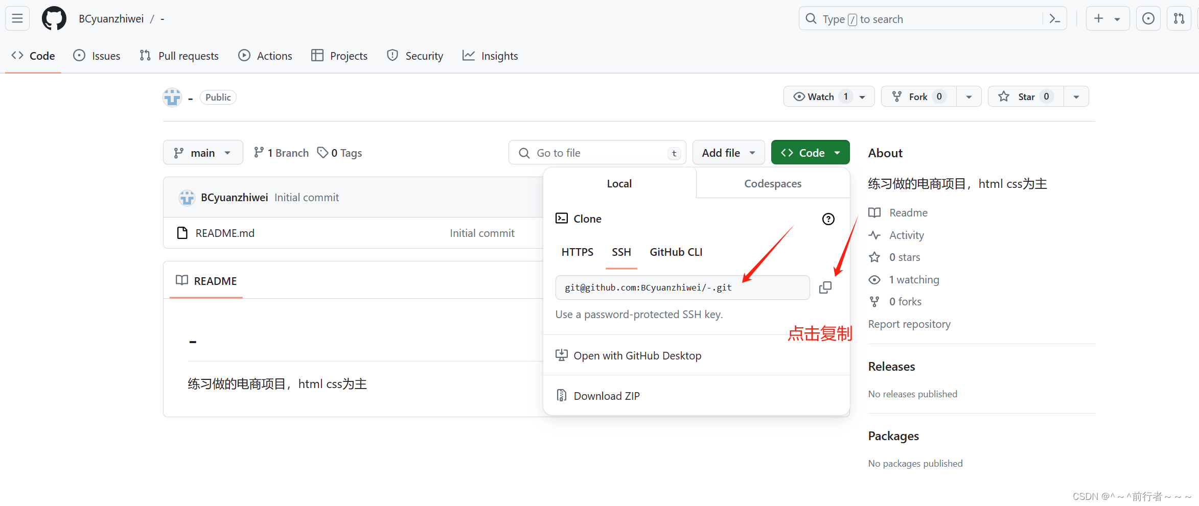The width and height of the screenshot is (1199, 506).
Task: Click the plus create-new icon
Action: point(1098,19)
